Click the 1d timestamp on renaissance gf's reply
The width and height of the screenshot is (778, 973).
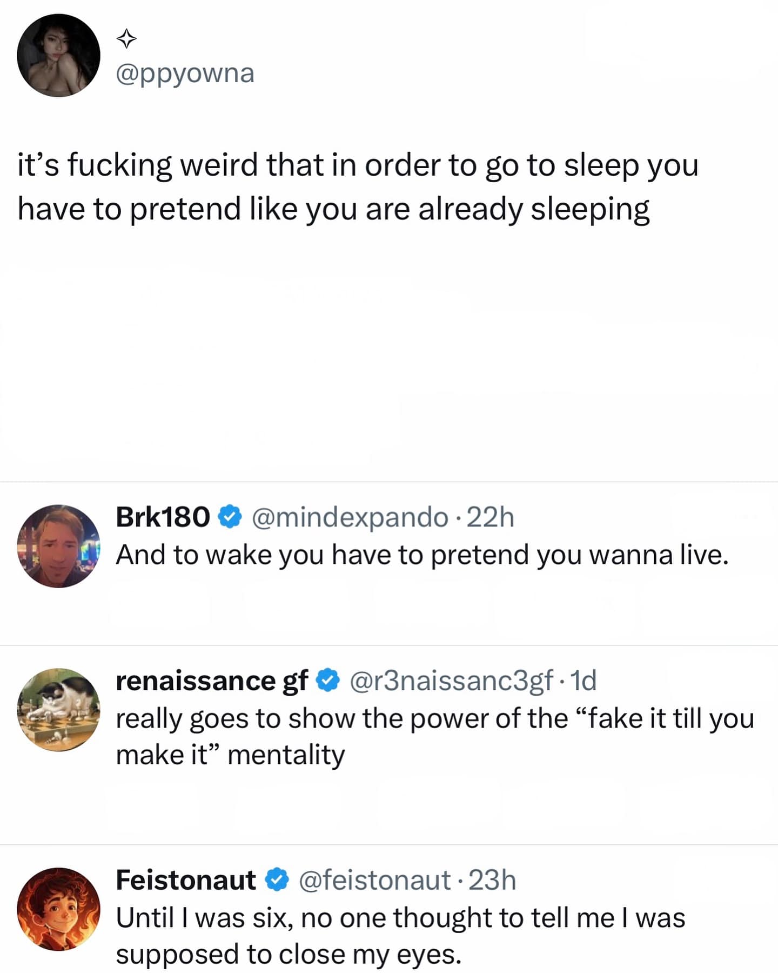click(583, 681)
